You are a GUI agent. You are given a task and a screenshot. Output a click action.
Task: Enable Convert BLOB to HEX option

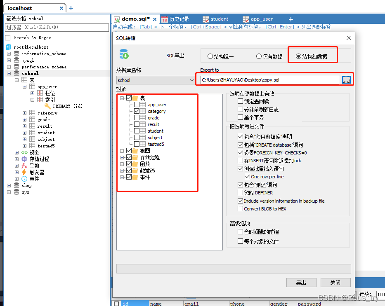[241, 209]
